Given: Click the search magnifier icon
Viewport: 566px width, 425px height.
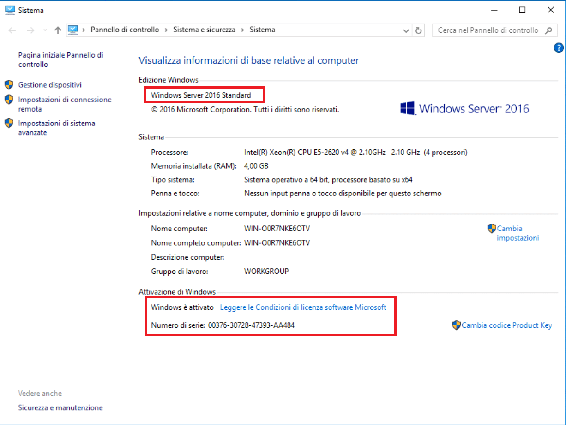Looking at the screenshot, I should (x=548, y=30).
